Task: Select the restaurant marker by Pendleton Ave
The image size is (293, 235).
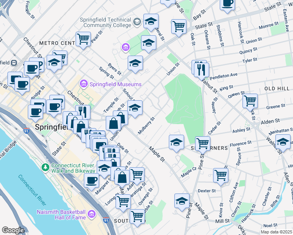Action: 202,69
